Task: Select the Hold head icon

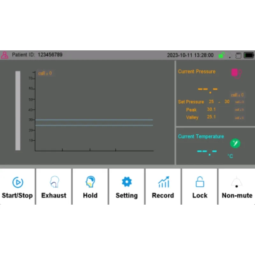Action: (x=90, y=182)
